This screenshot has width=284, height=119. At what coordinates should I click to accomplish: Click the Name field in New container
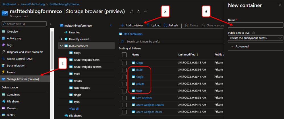click(255, 25)
